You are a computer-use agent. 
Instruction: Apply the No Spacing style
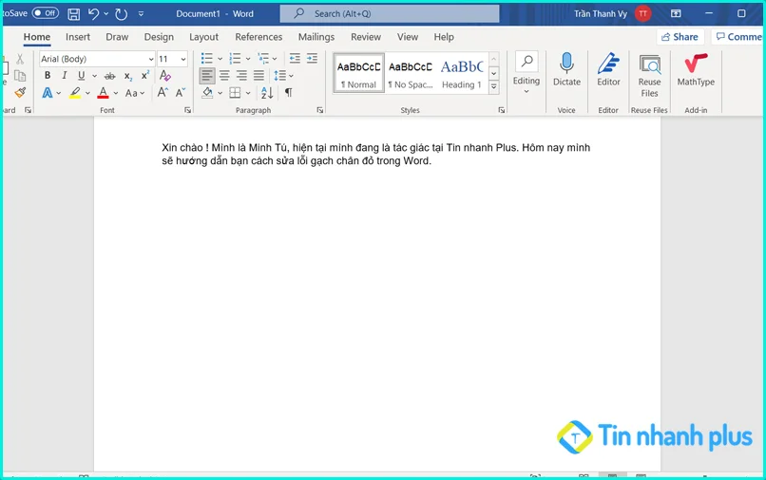point(411,73)
